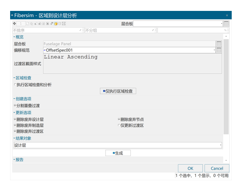Collapse the 区域检查 section
Image resolution: width=243 pixels, height=183 pixels.
14,78
